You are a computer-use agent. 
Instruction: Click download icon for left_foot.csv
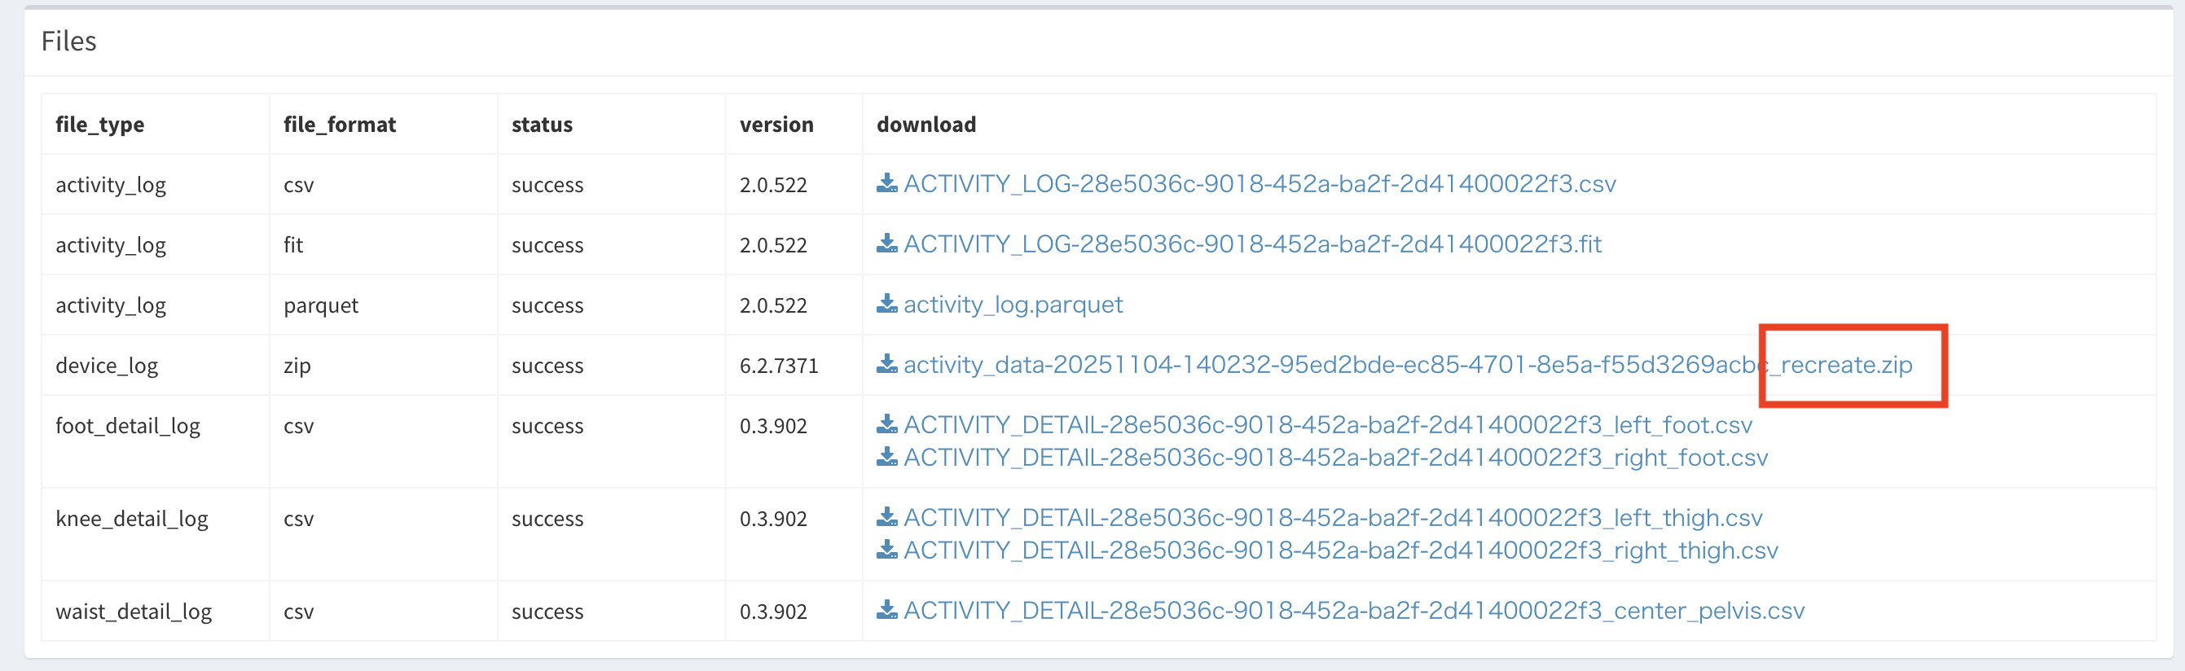pyautogui.click(x=886, y=424)
